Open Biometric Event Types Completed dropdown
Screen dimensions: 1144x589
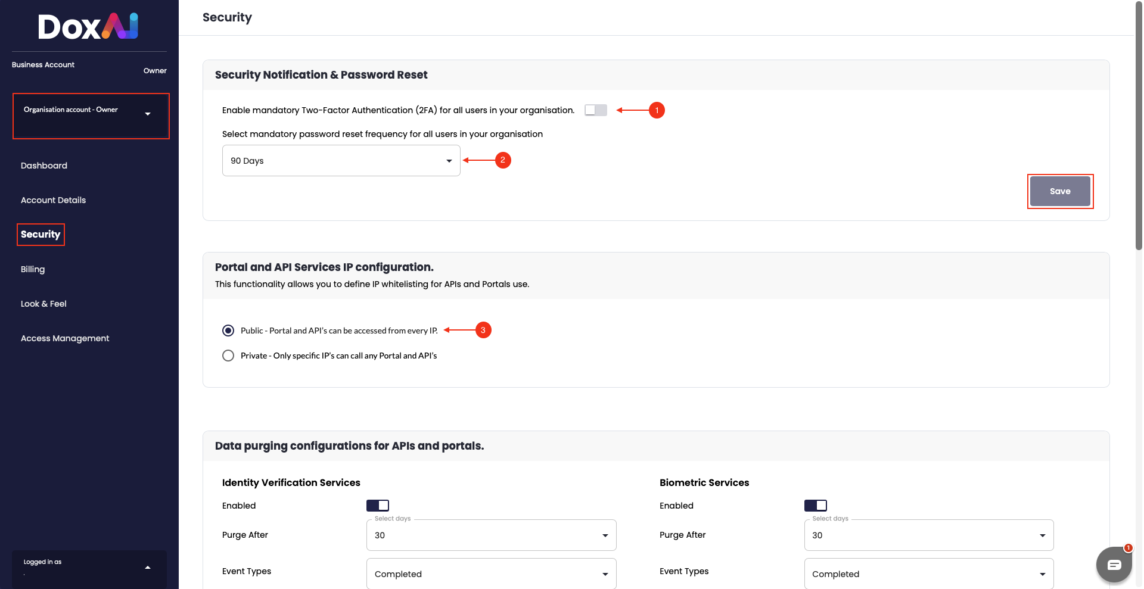tap(929, 574)
